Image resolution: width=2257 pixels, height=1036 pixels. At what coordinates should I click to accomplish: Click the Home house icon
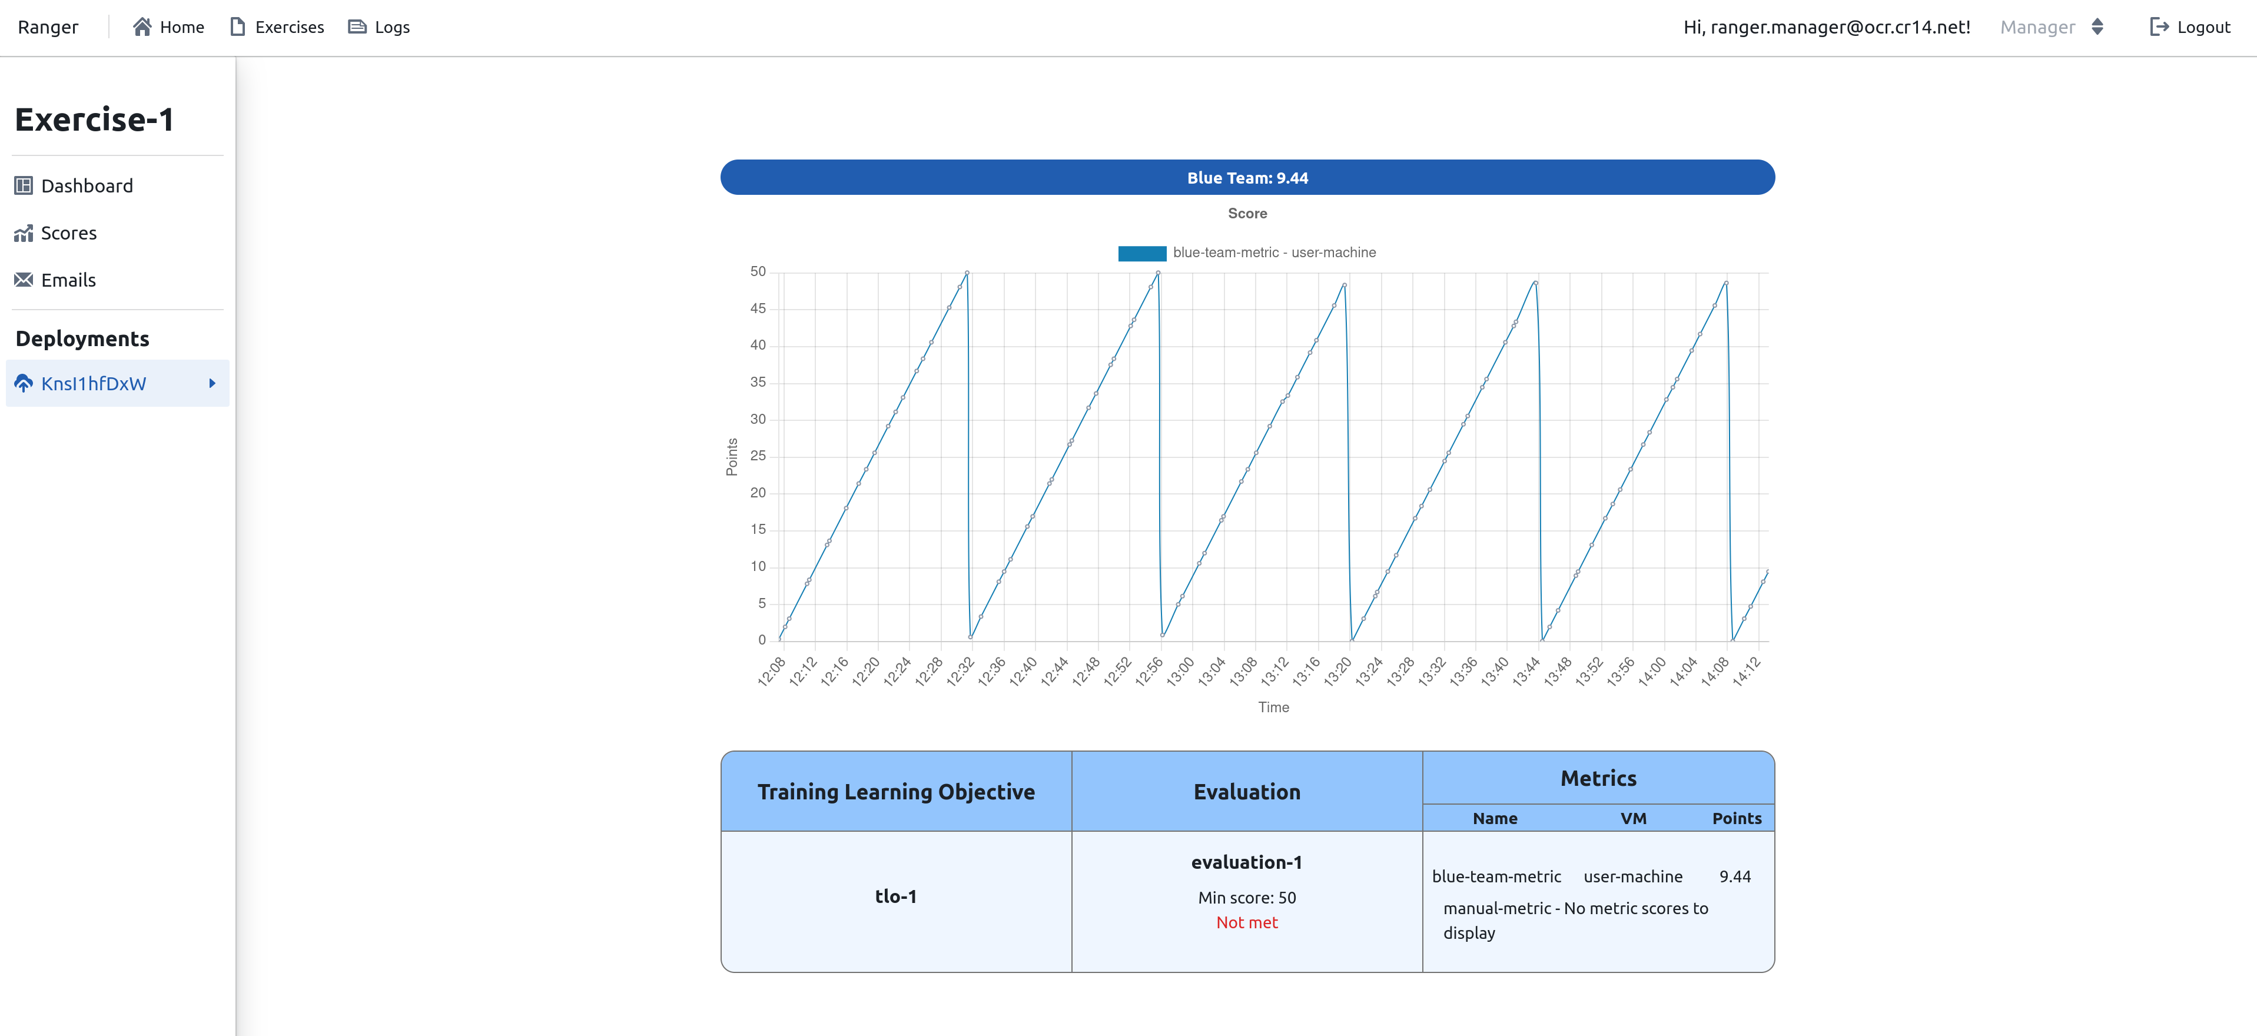(x=142, y=26)
